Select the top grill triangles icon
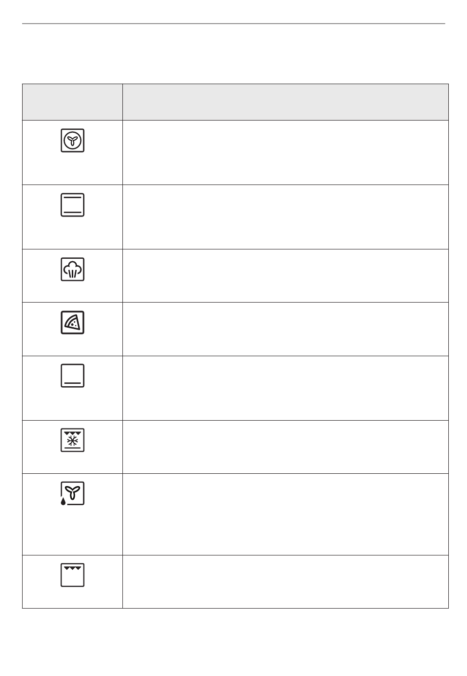Viewport: 467px width, 676px height. coord(72,575)
